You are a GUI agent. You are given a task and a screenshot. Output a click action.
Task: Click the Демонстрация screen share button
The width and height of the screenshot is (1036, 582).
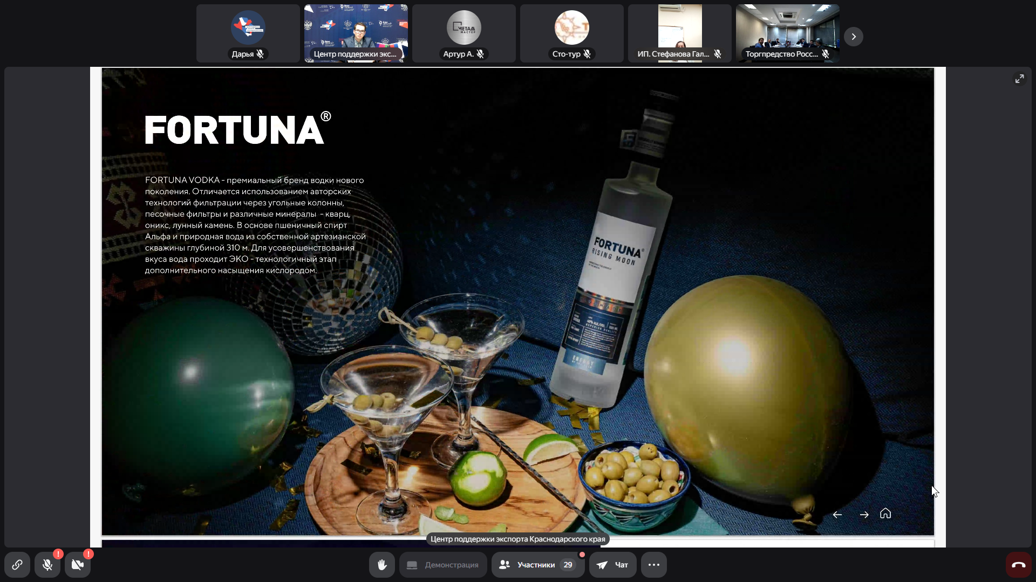coord(443,565)
